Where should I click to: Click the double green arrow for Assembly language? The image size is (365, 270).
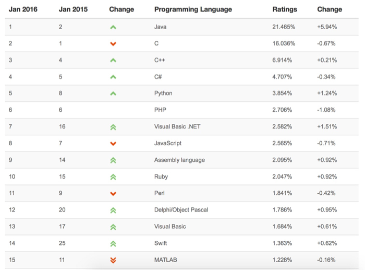pyautogui.click(x=113, y=160)
